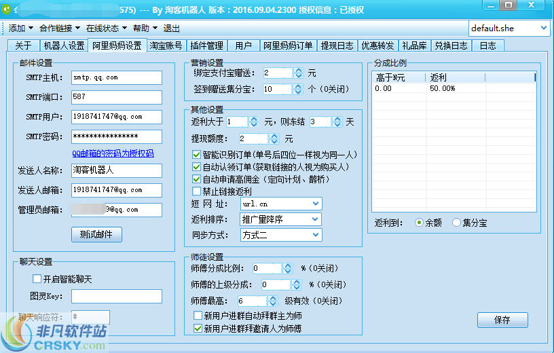Viewport: 554px width, 353px height.
Task: Toggle the 自动申请高佣金 checkbox
Action: [196, 179]
